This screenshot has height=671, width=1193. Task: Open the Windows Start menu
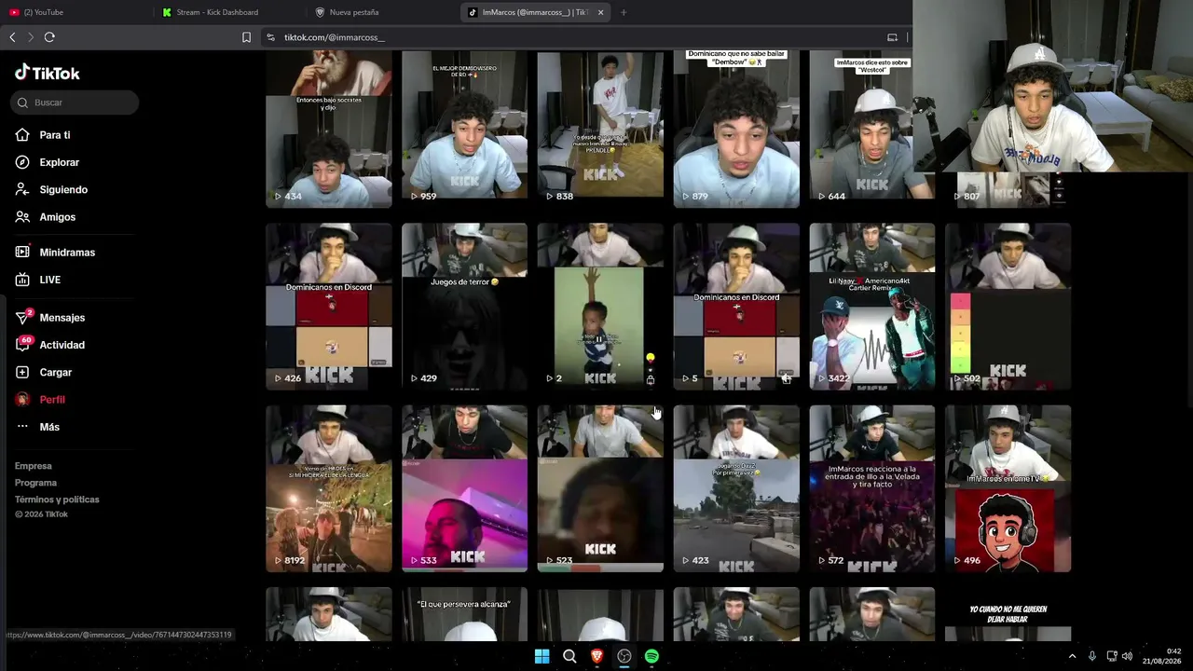[542, 656]
